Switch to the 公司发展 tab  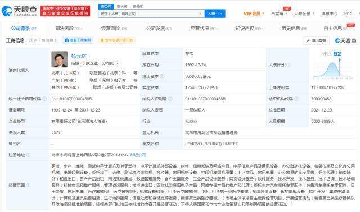[159, 29]
